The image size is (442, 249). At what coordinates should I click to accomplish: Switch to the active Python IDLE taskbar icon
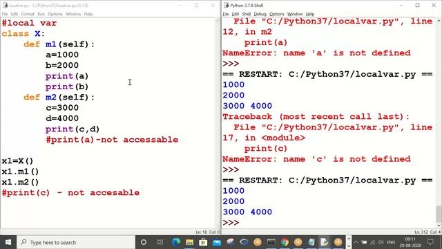[x=324, y=242]
